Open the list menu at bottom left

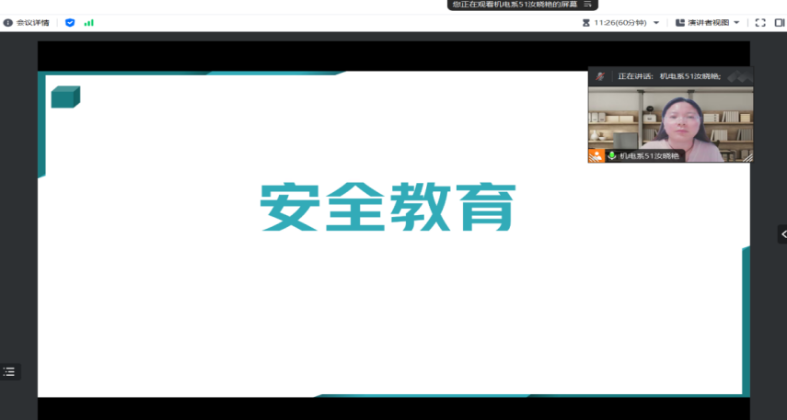[9, 371]
